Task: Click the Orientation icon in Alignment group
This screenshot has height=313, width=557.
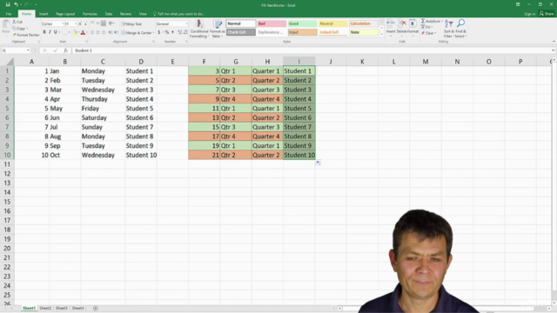Action: coord(111,23)
